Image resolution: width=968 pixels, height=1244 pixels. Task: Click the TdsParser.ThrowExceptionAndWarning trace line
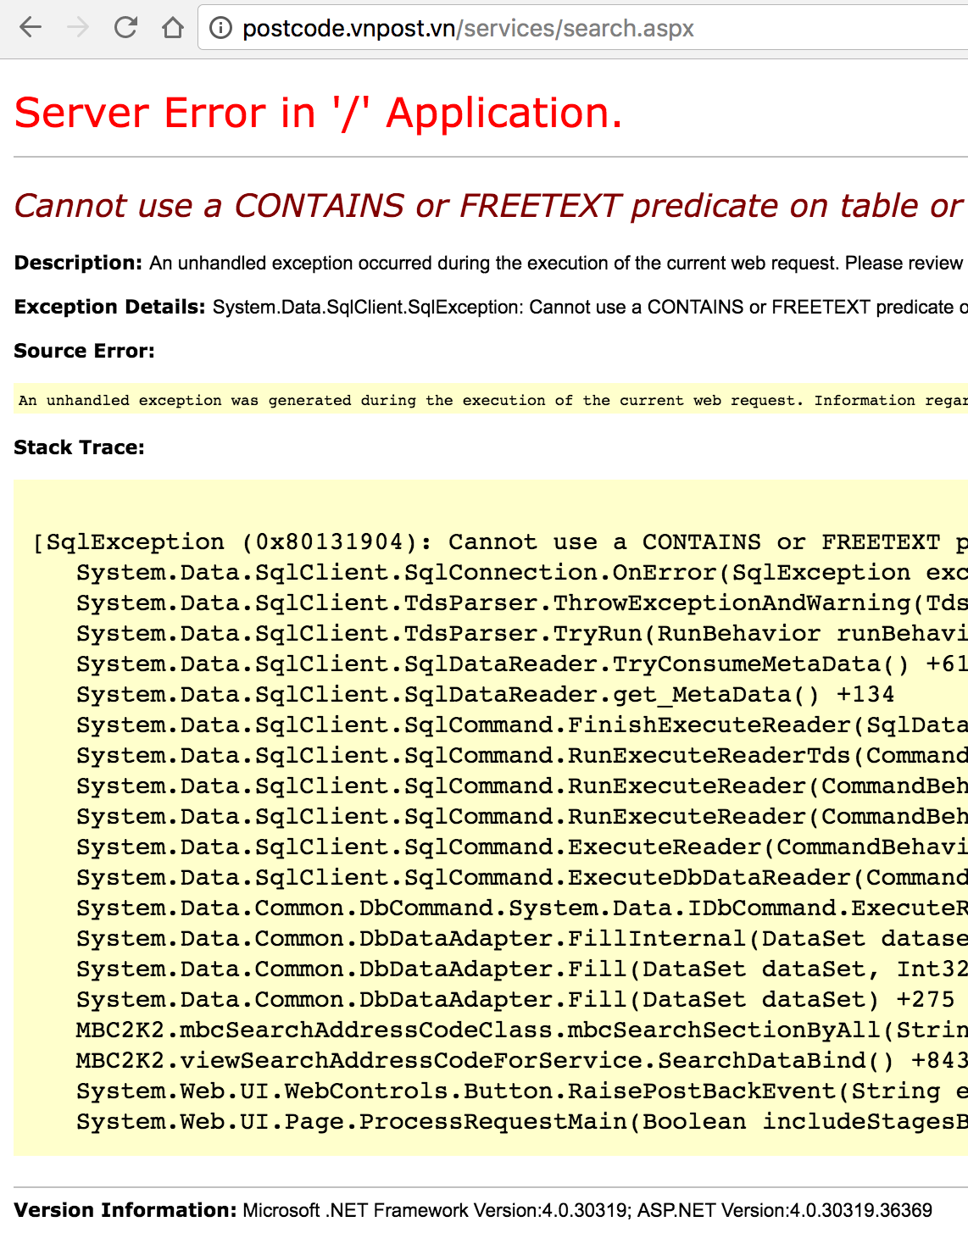(x=520, y=603)
